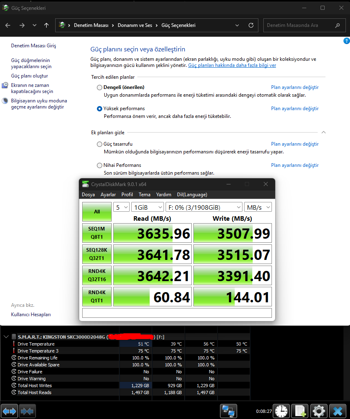Open unit dropdown showing MB/s
Image resolution: width=350 pixels, height=419 pixels.
click(258, 207)
